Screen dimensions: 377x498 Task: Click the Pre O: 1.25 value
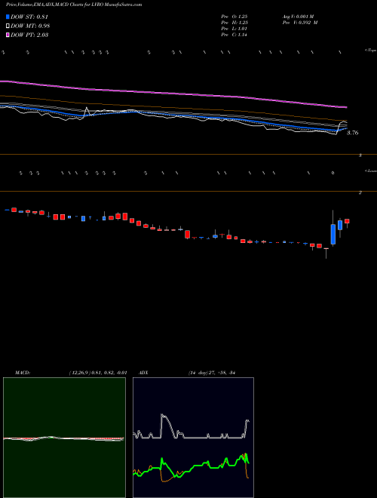pos(234,16)
